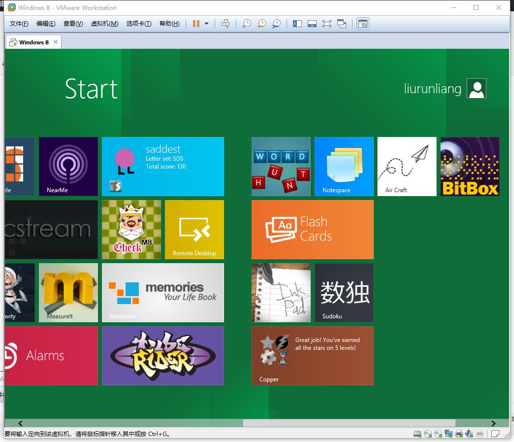514x442 pixels.
Task: Click the hard disk device status icon
Action: 418,434
